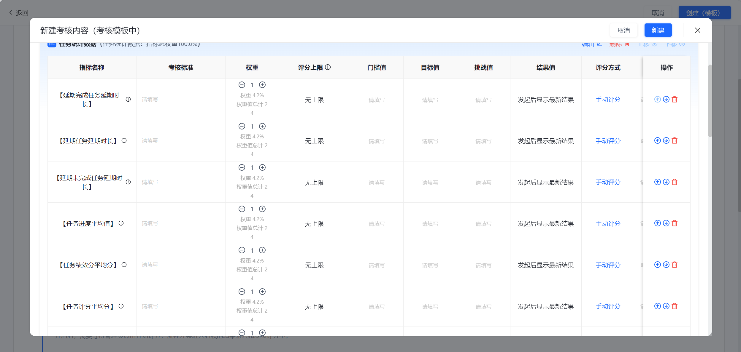741x352 pixels.
Task: Move 延期完成任务延期时长 row down
Action: 666,100
